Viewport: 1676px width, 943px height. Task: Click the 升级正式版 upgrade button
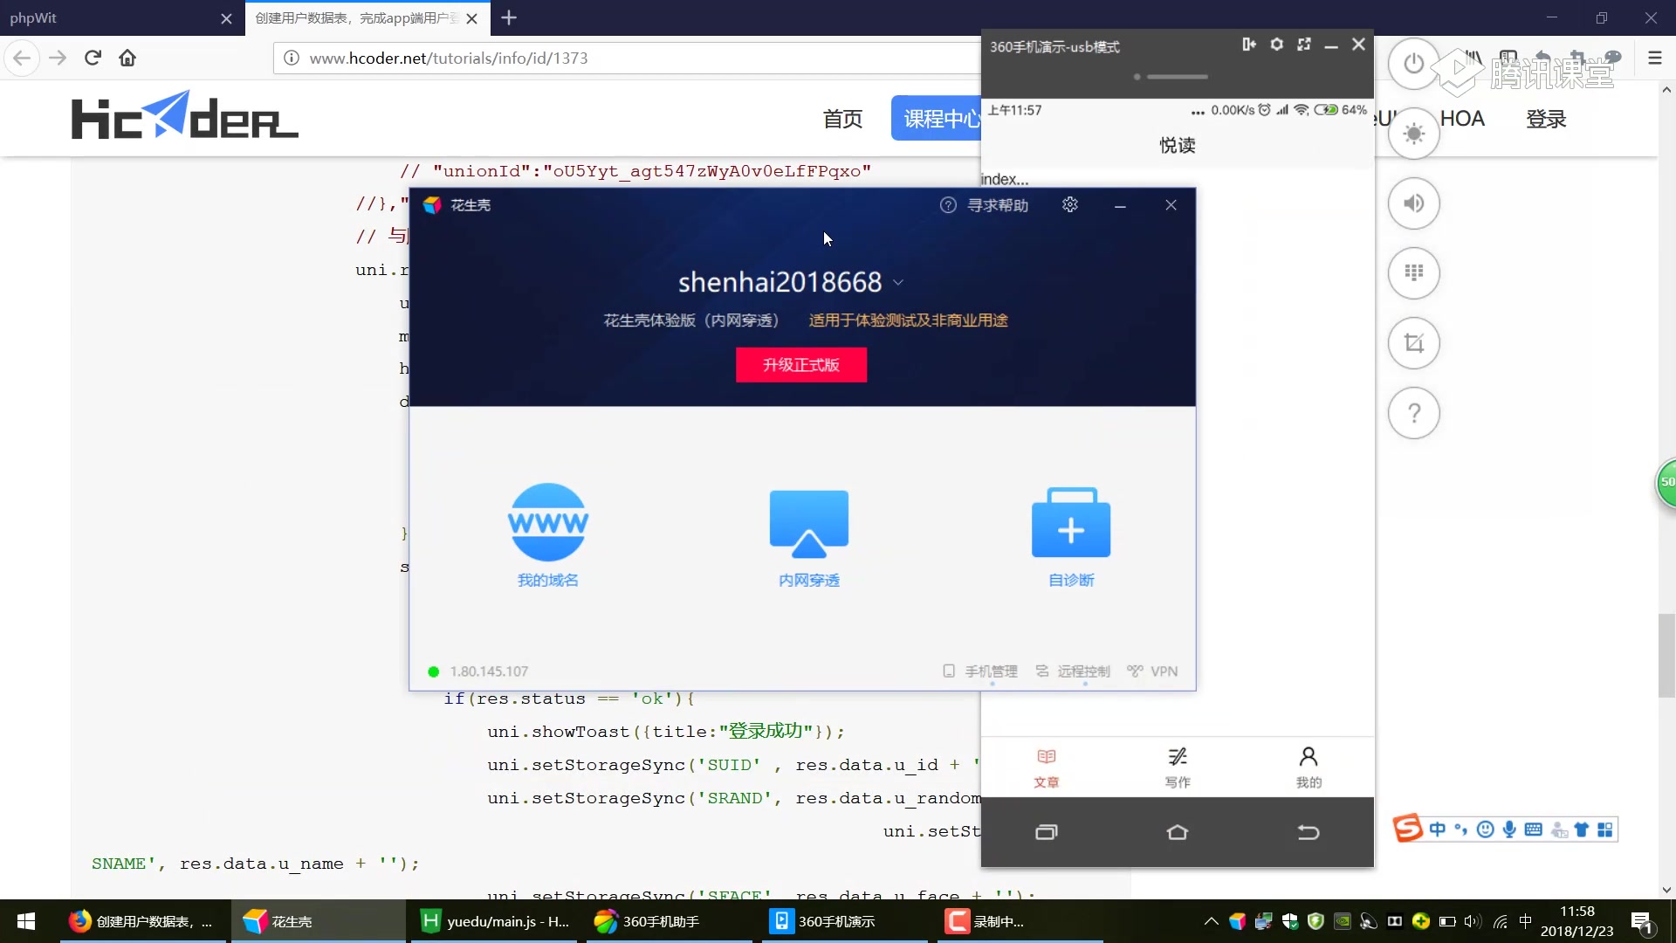(801, 365)
